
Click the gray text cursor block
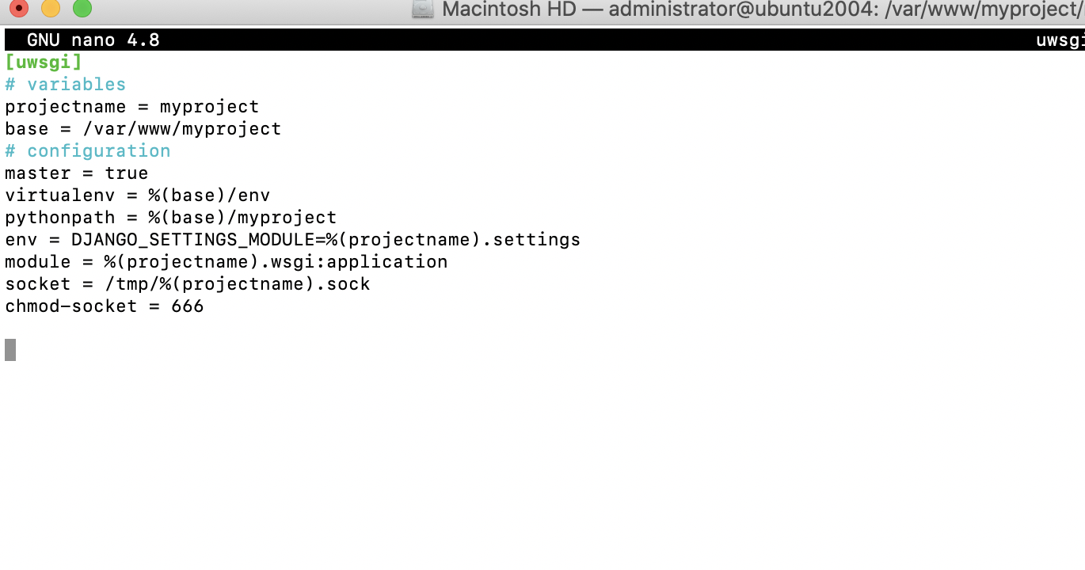10,350
